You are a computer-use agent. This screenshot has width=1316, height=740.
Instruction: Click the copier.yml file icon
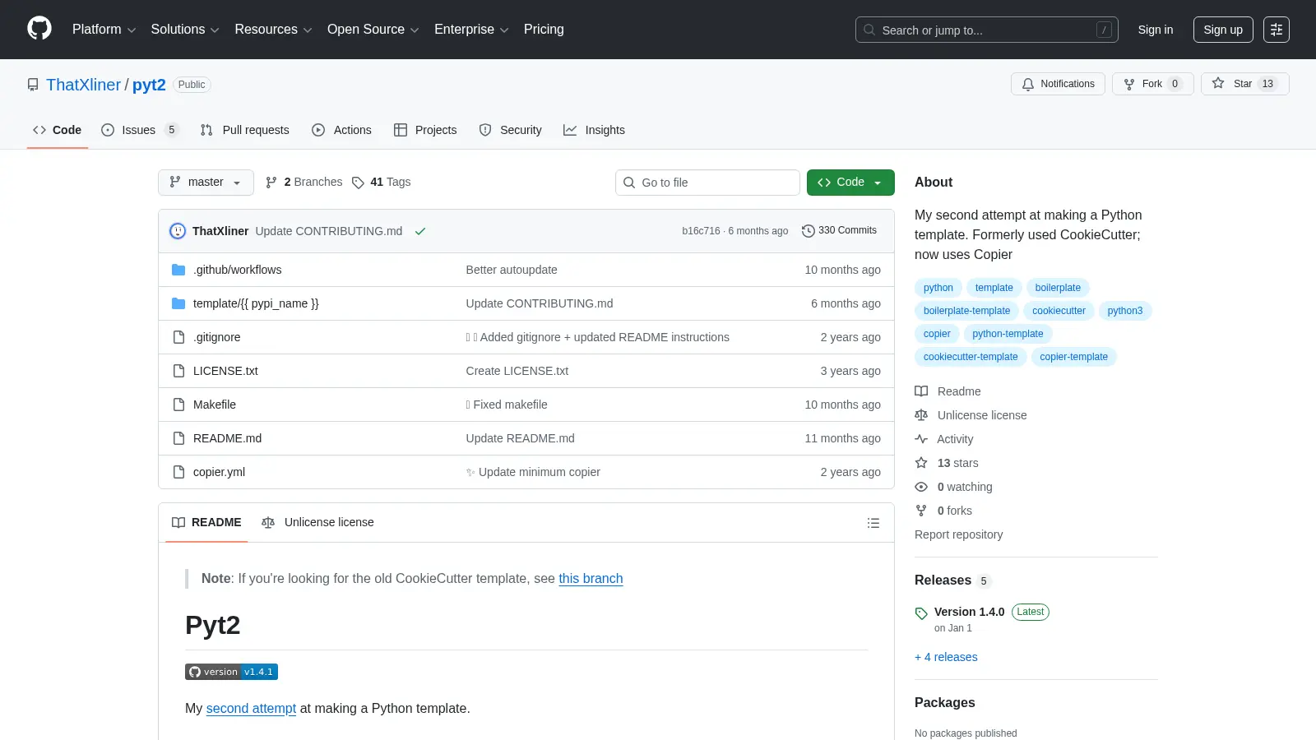[x=178, y=472]
